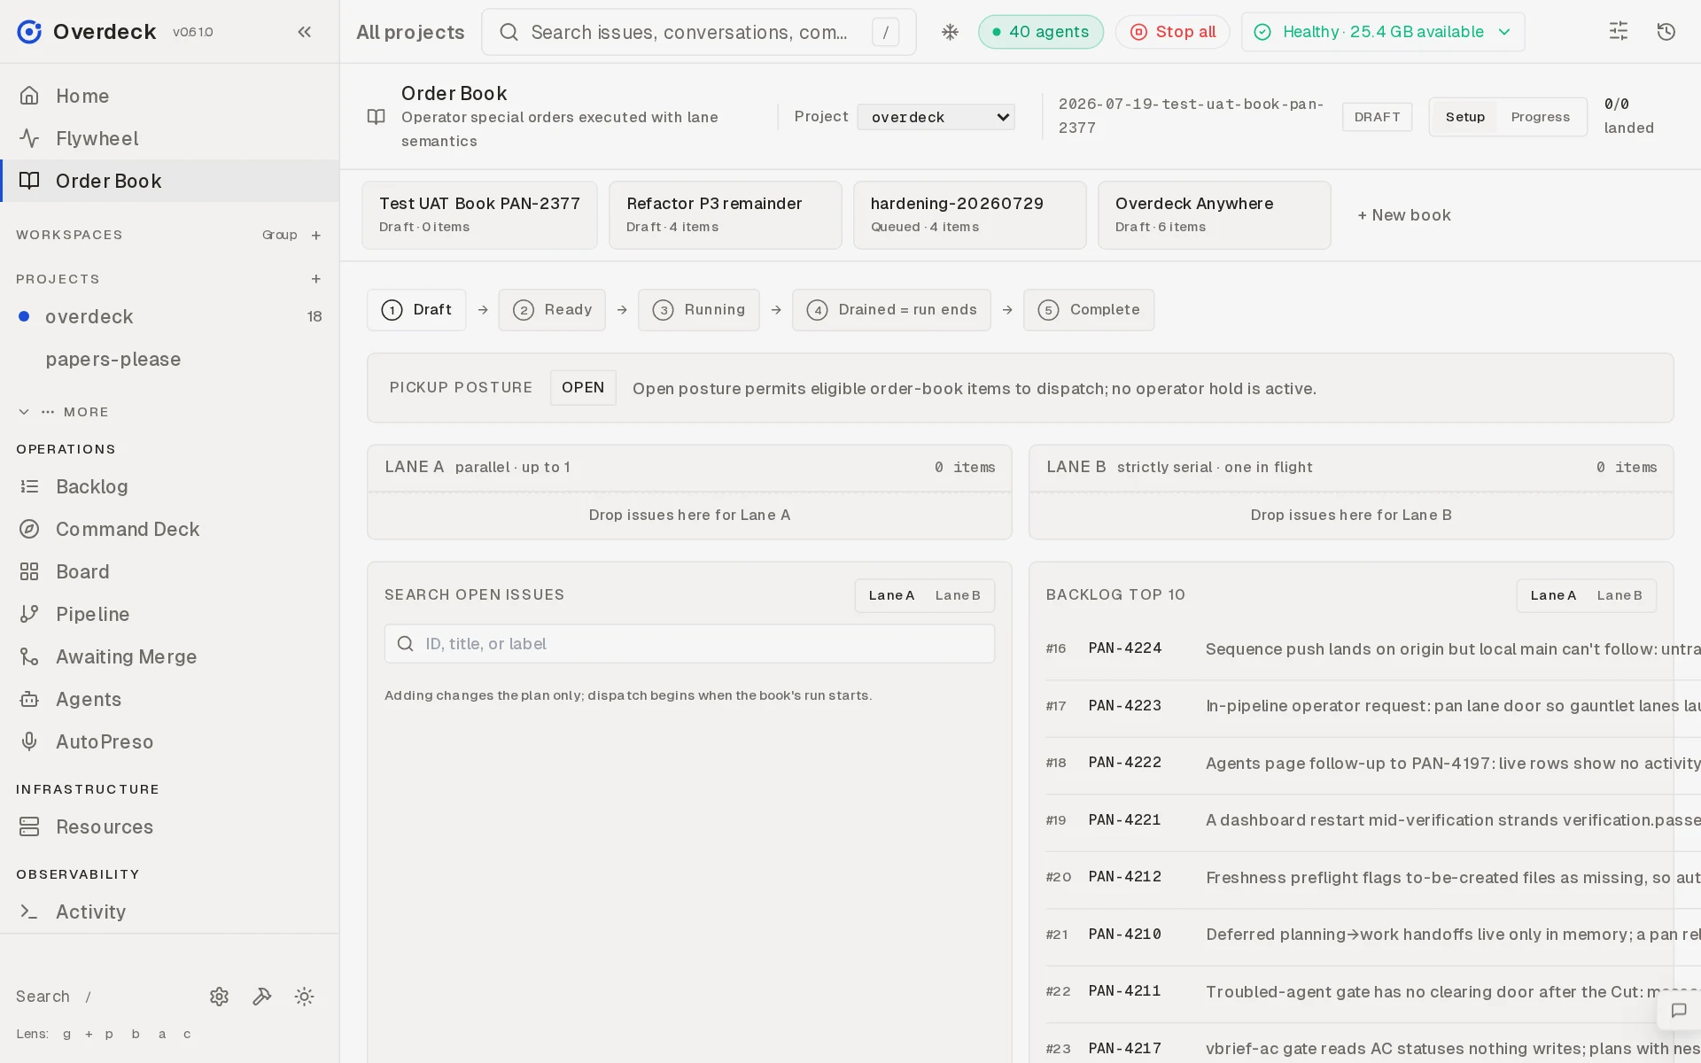Click the Ready step 2 chip
Image resolution: width=1701 pixels, height=1063 pixels.
tap(552, 310)
